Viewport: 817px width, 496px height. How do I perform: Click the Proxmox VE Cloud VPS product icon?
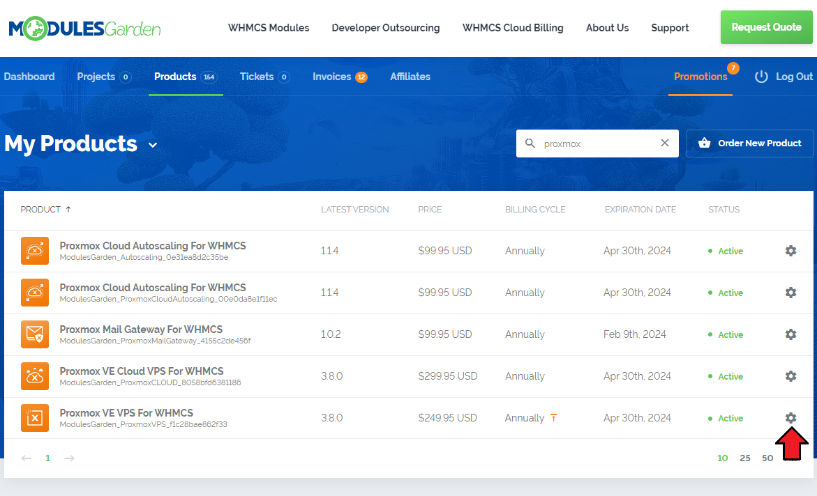[x=35, y=375]
